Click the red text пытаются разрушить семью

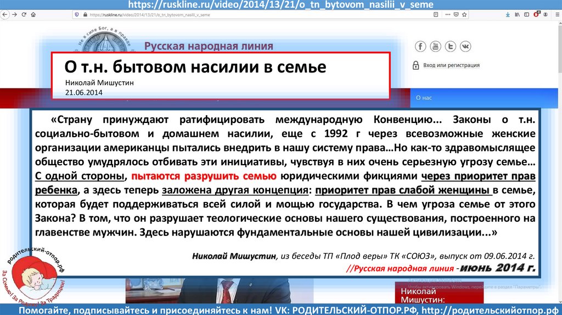pos(204,176)
